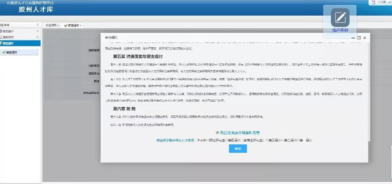Close the 申报细则 dialog with the X
The image size is (392, 184).
click(364, 38)
